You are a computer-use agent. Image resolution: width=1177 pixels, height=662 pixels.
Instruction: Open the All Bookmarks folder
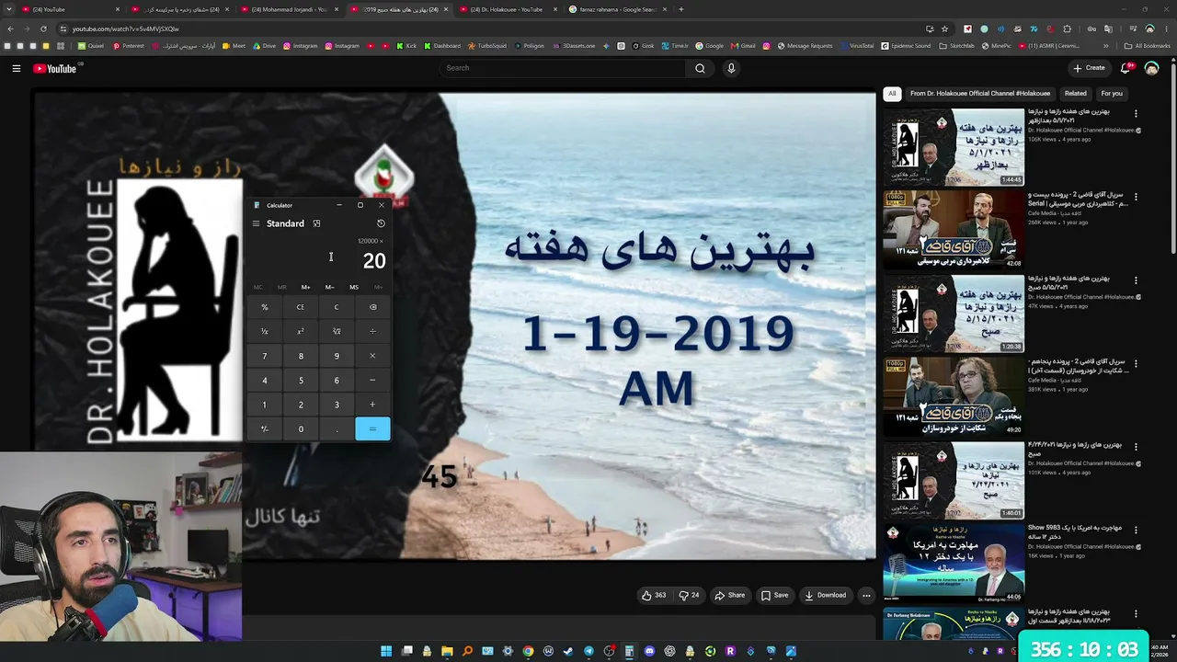click(1148, 46)
